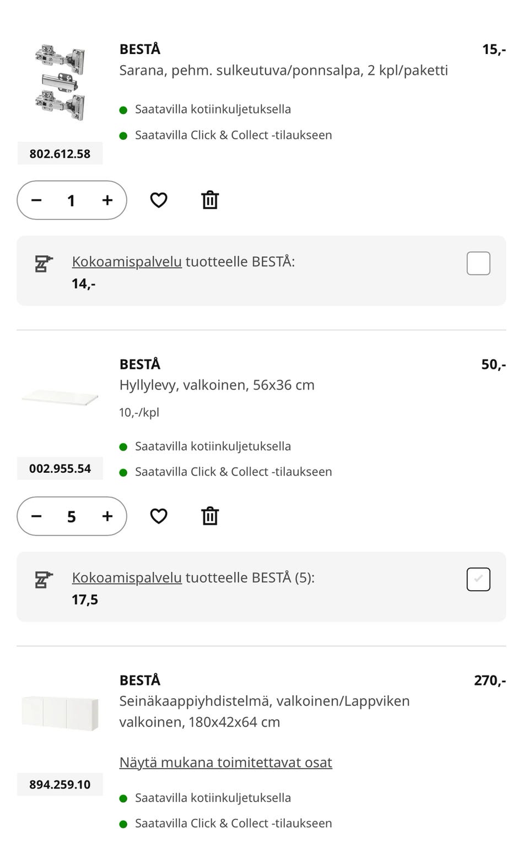Open the hinge product thumbnail
The image size is (529, 848).
[x=60, y=83]
